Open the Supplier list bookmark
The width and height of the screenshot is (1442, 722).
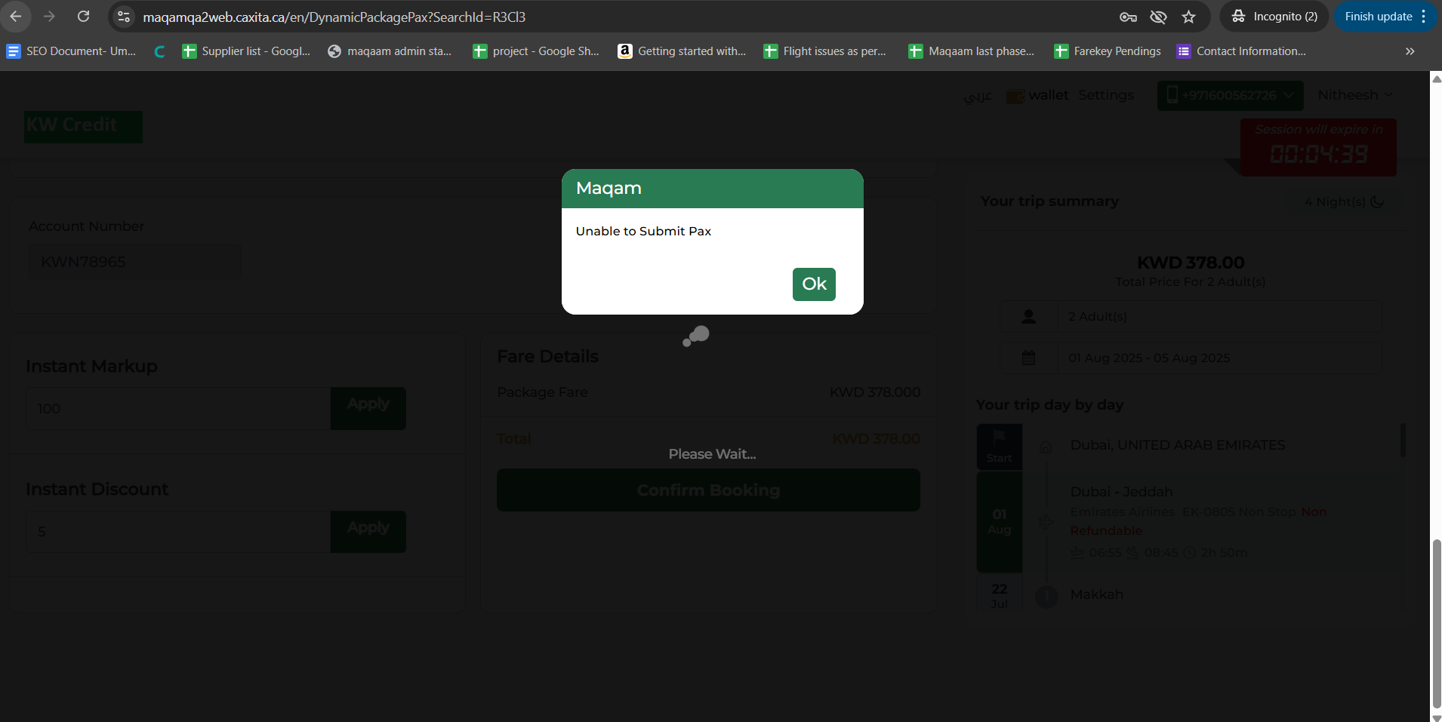click(x=246, y=51)
